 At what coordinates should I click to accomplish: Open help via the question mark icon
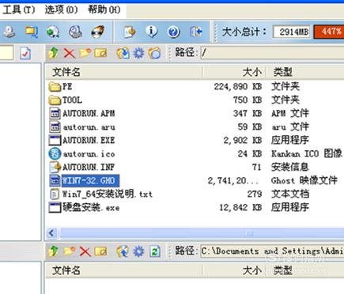coord(173,32)
